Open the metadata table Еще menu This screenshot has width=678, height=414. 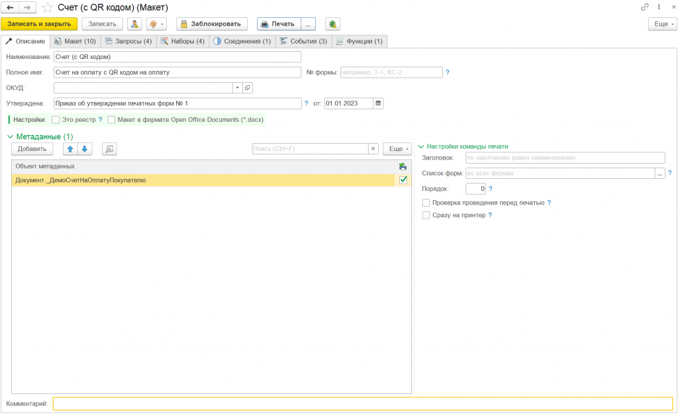click(397, 149)
